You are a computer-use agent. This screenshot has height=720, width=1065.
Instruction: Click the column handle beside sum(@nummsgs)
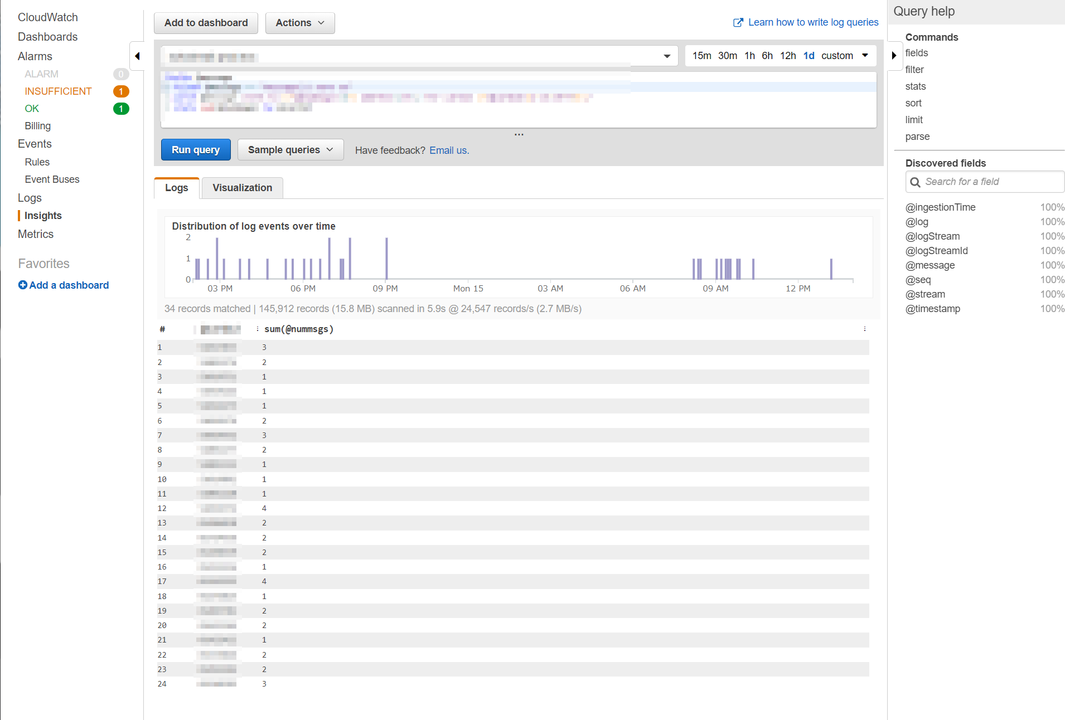tap(257, 329)
